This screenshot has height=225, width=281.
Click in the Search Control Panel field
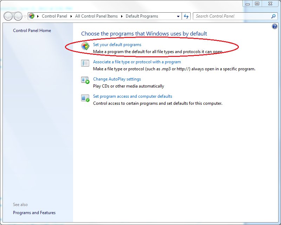click(x=232, y=16)
